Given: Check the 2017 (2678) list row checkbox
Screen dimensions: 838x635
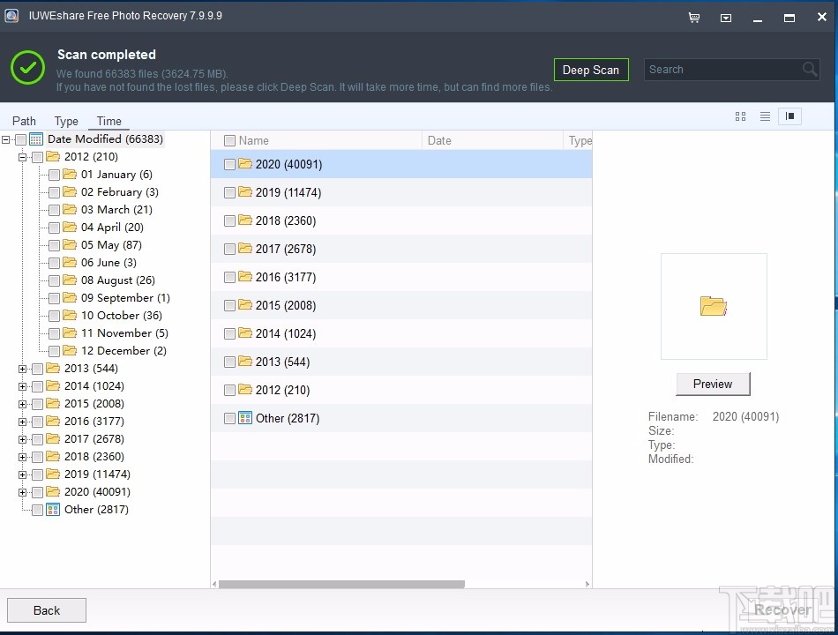Looking at the screenshot, I should [230, 249].
